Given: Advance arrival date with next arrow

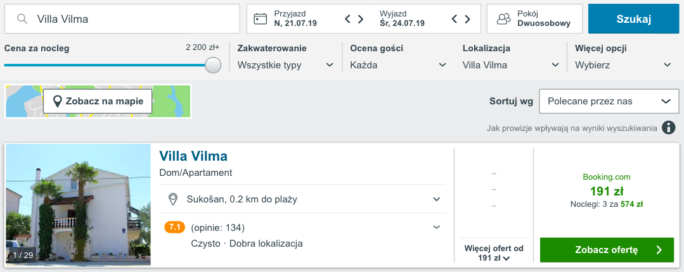Looking at the screenshot, I should 361,19.
